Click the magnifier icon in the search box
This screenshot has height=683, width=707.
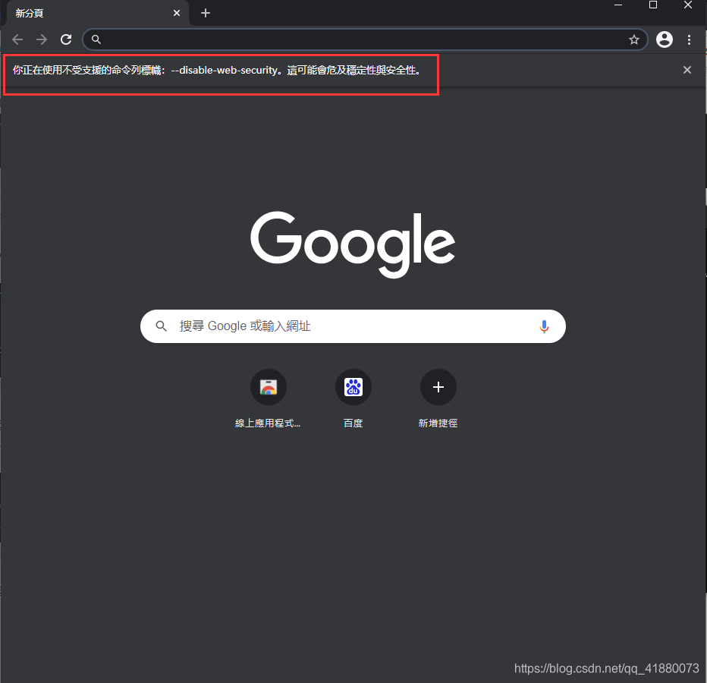(x=161, y=326)
